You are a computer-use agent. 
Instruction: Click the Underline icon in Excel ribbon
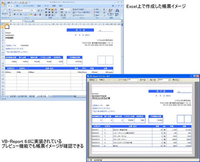20,14
